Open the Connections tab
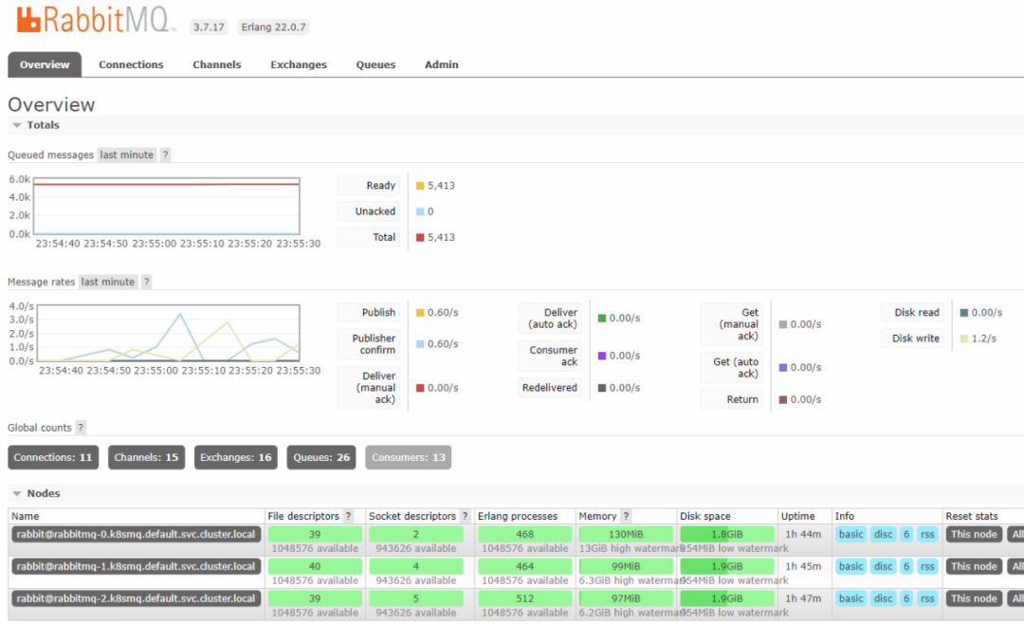This screenshot has width=1024, height=624. tap(131, 64)
